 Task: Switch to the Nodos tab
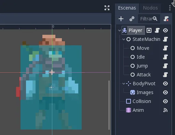150,8
